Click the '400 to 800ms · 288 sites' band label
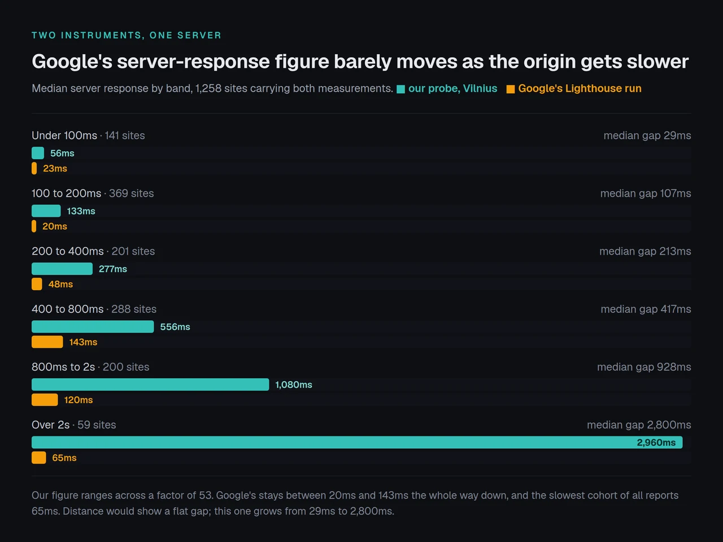Screen dimensions: 723x542 (94, 309)
